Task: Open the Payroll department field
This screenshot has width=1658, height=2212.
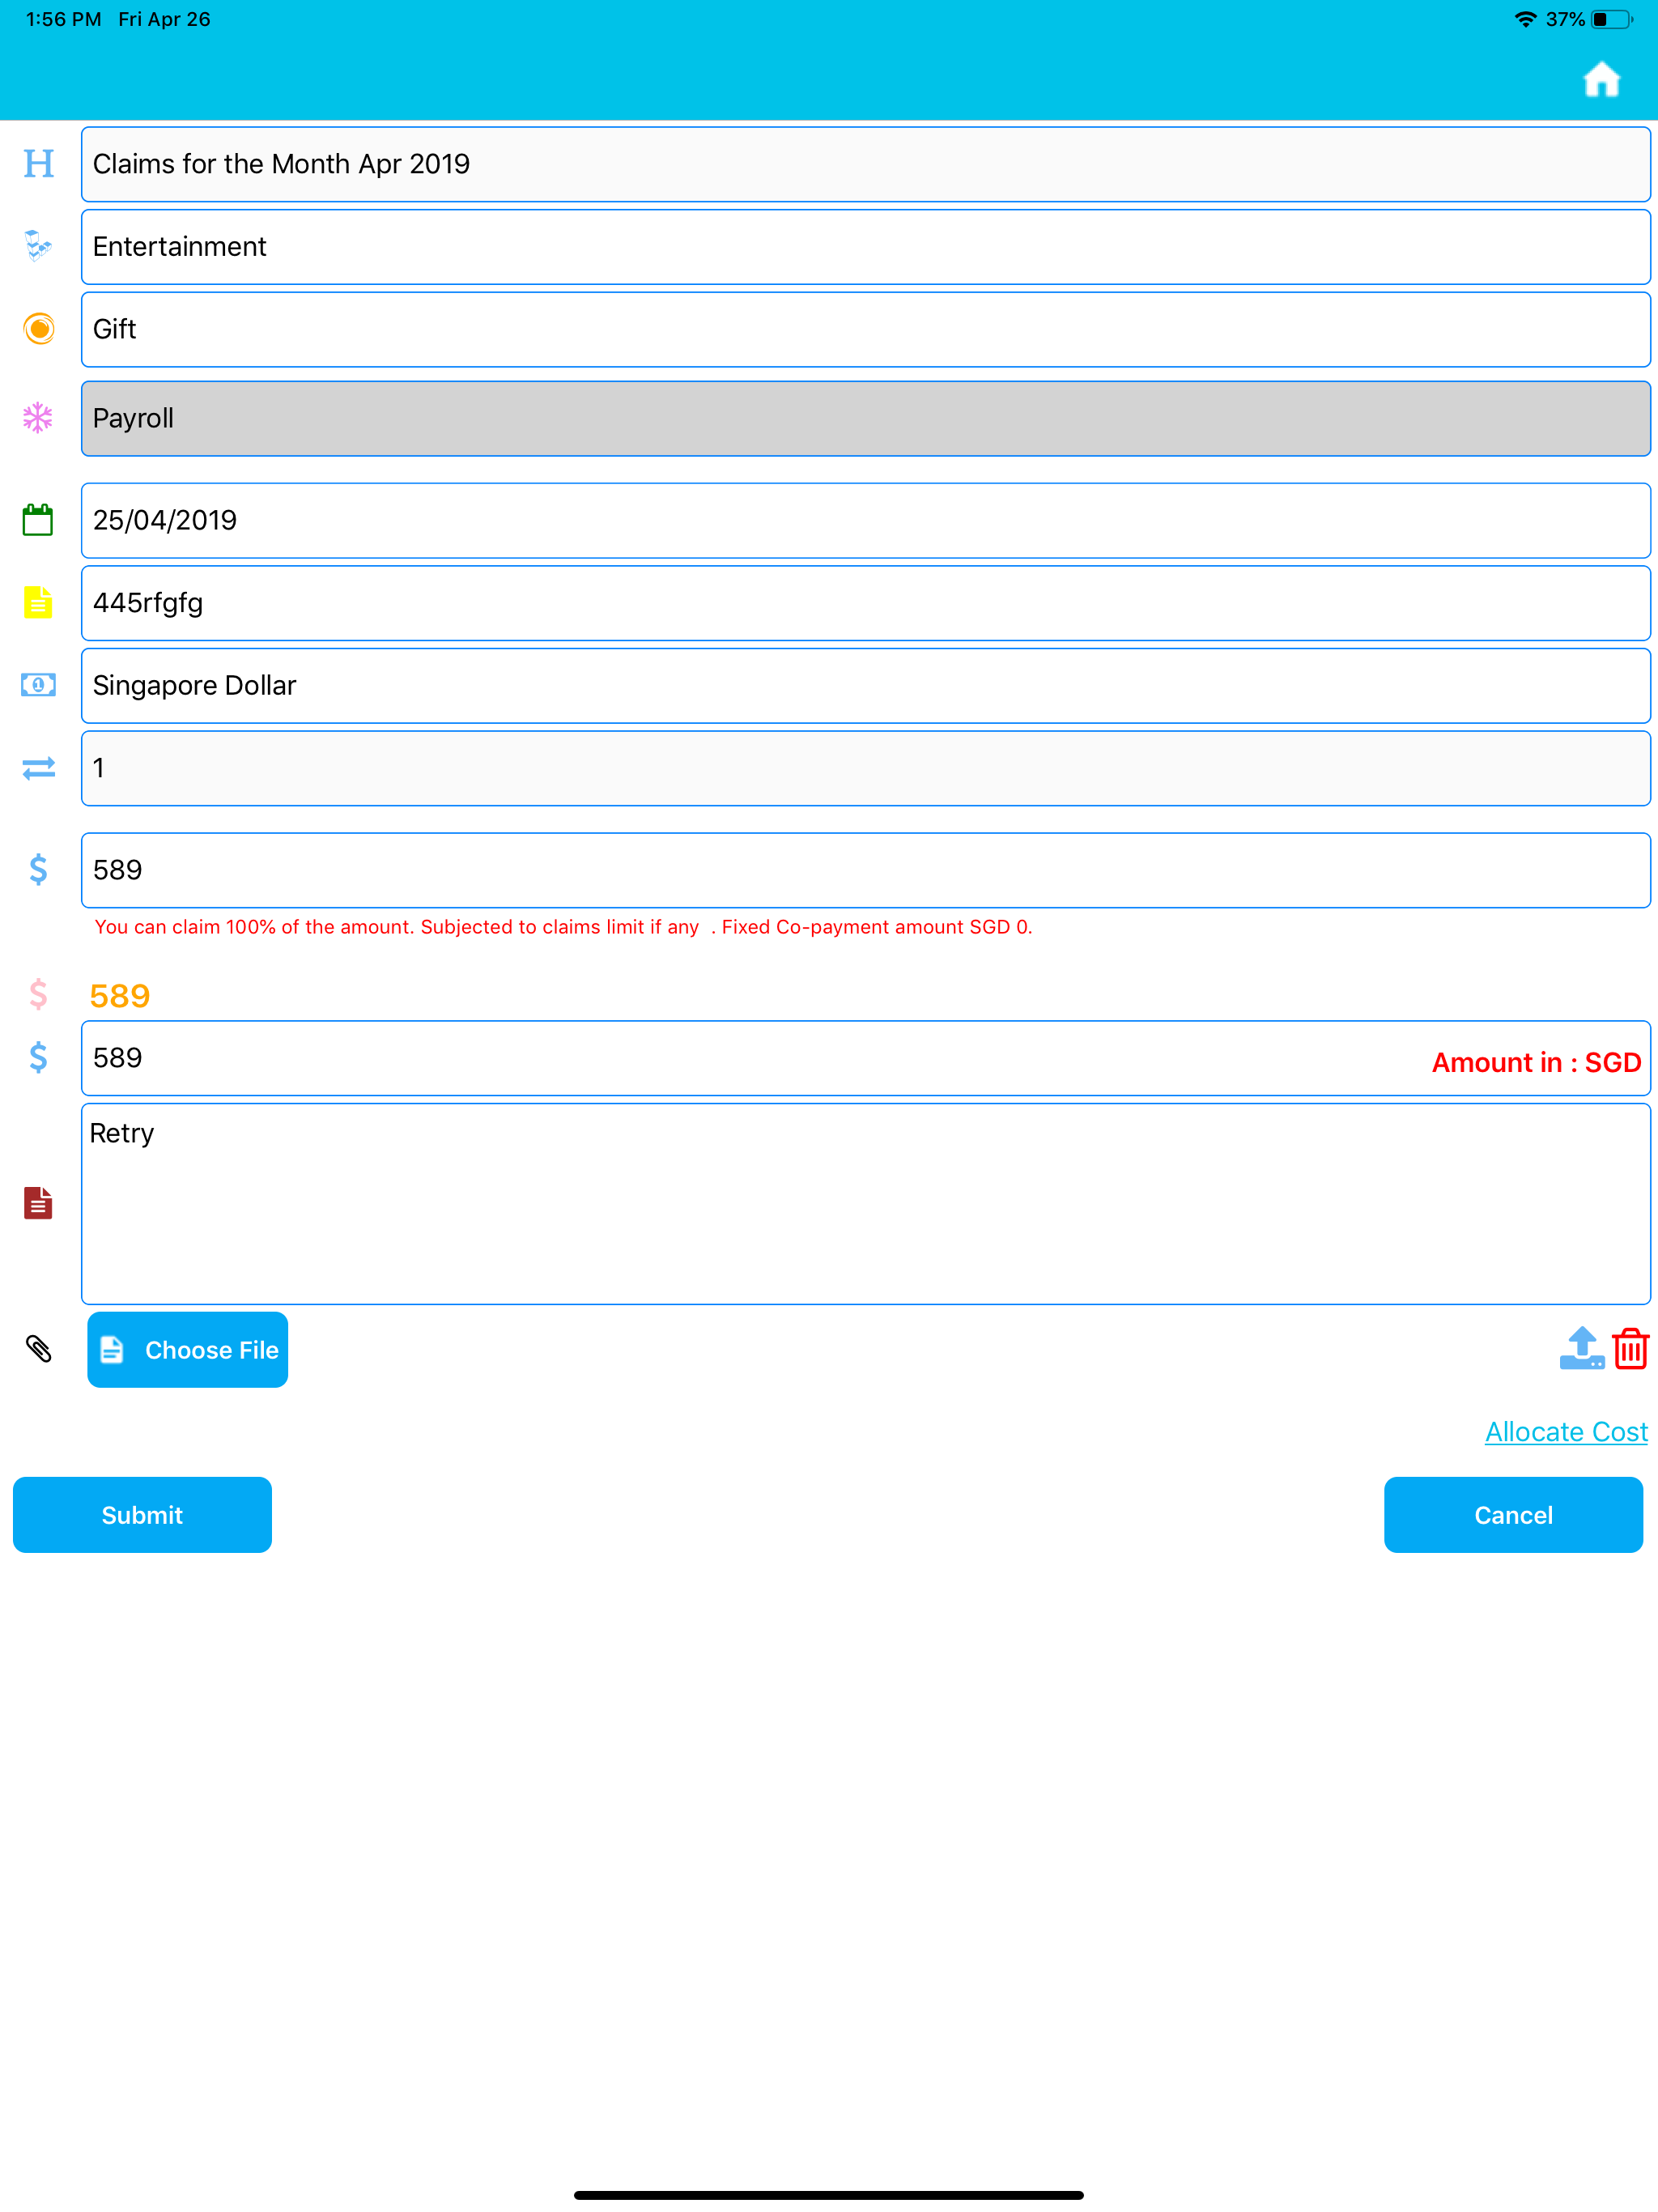Action: 866,418
